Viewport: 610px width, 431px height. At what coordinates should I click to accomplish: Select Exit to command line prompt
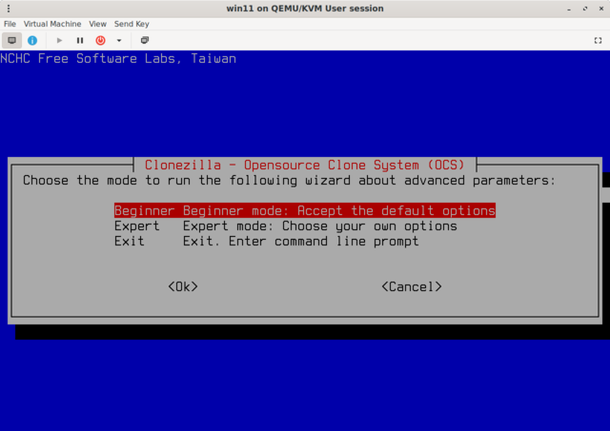[x=266, y=242]
